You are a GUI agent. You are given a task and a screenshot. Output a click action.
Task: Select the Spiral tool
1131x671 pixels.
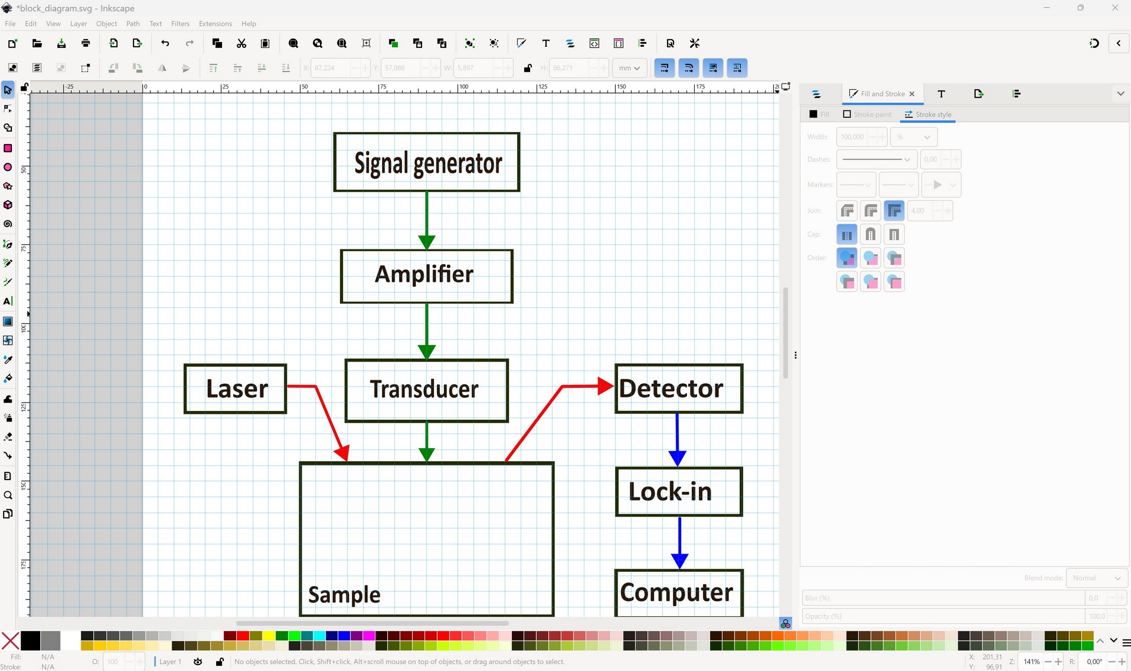pyautogui.click(x=8, y=224)
